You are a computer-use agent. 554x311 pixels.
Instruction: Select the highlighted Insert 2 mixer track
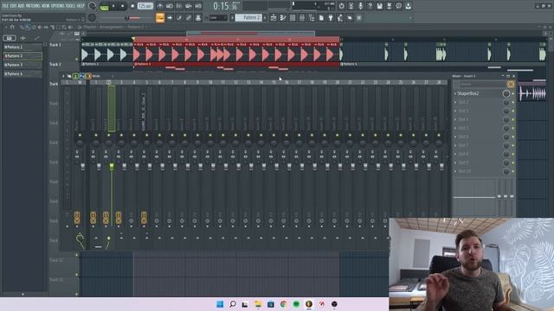pos(112,108)
